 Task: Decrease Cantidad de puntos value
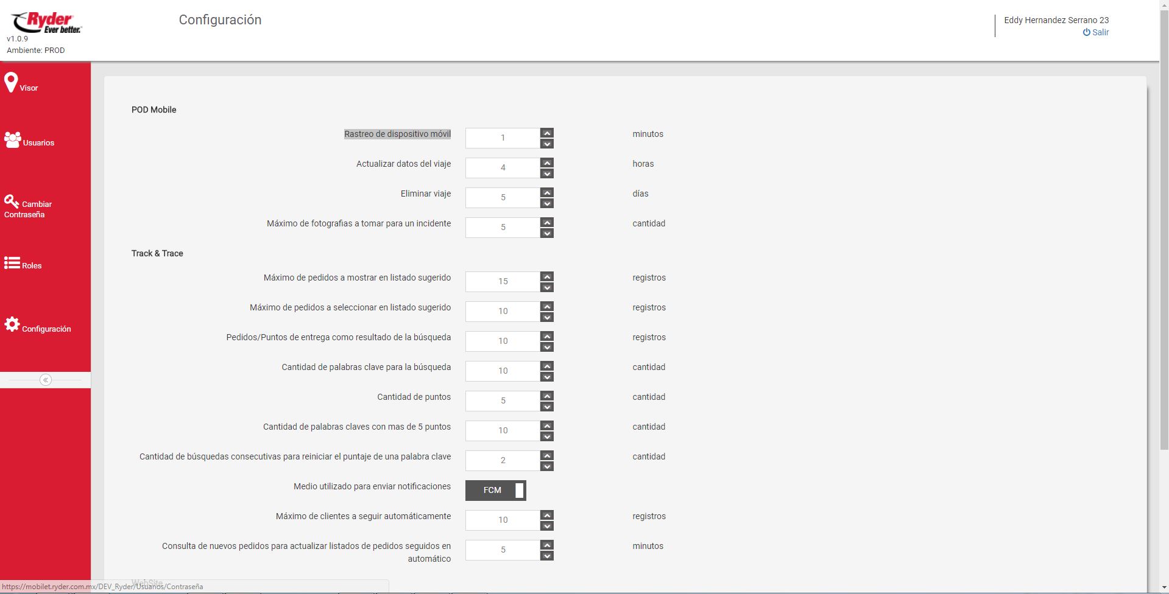547,407
